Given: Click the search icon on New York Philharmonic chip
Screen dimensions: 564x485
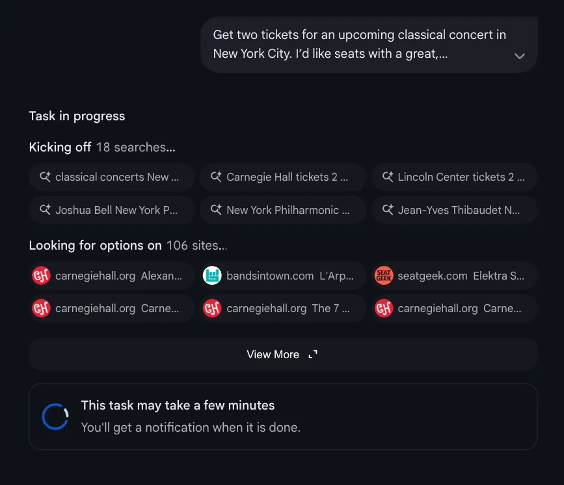Looking at the screenshot, I should click(x=216, y=210).
